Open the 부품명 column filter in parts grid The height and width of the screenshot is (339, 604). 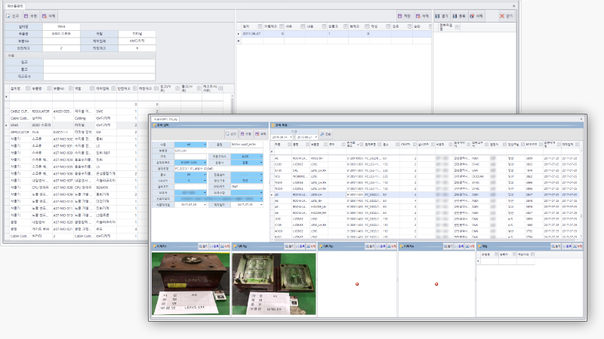pos(49,88)
